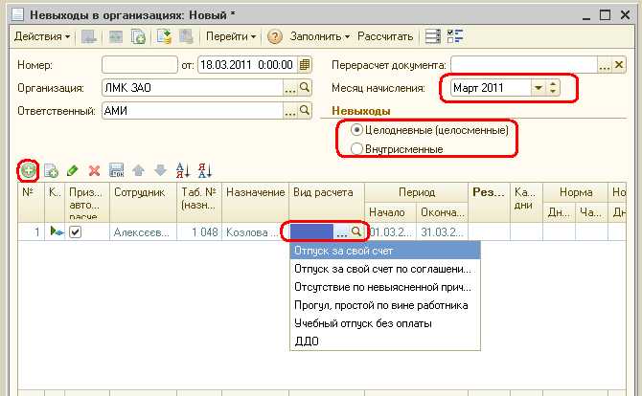Screen dimensions: 642x396
Task: Click the Перерасчет документа field
Action: (x=524, y=65)
